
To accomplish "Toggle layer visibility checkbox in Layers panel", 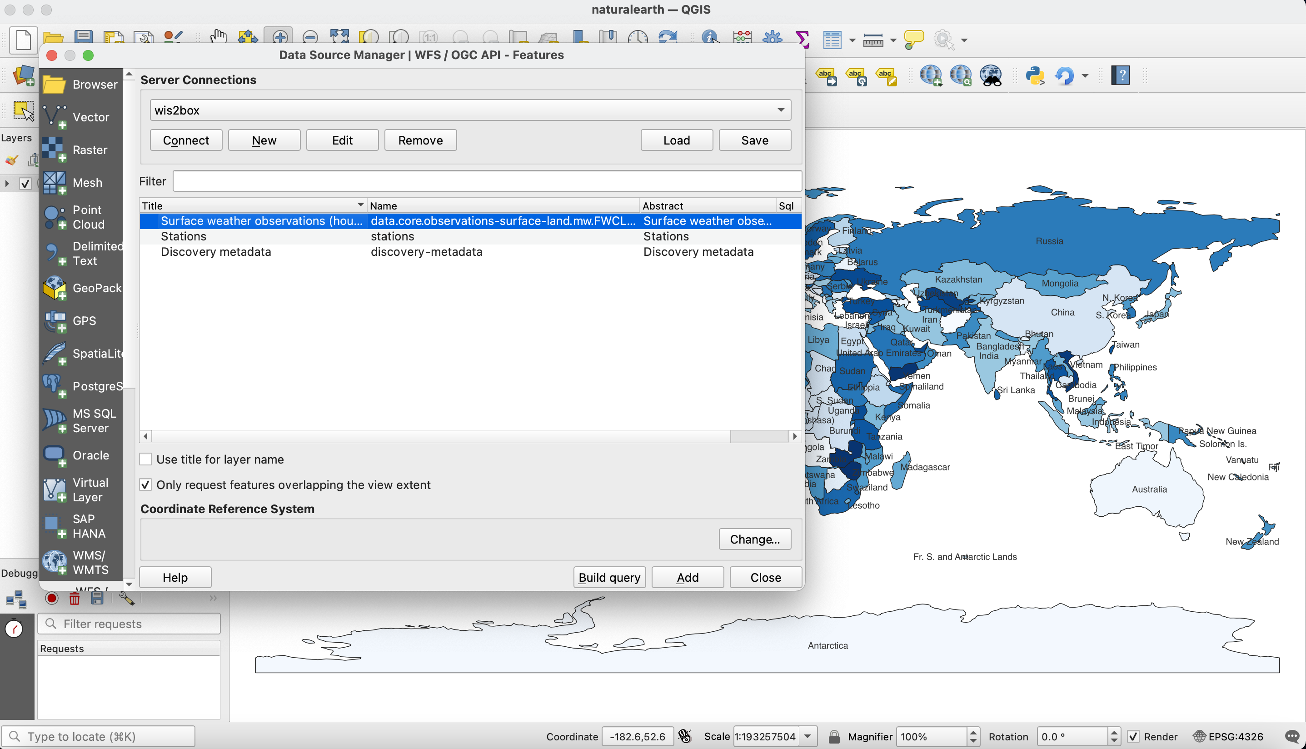I will tap(25, 184).
